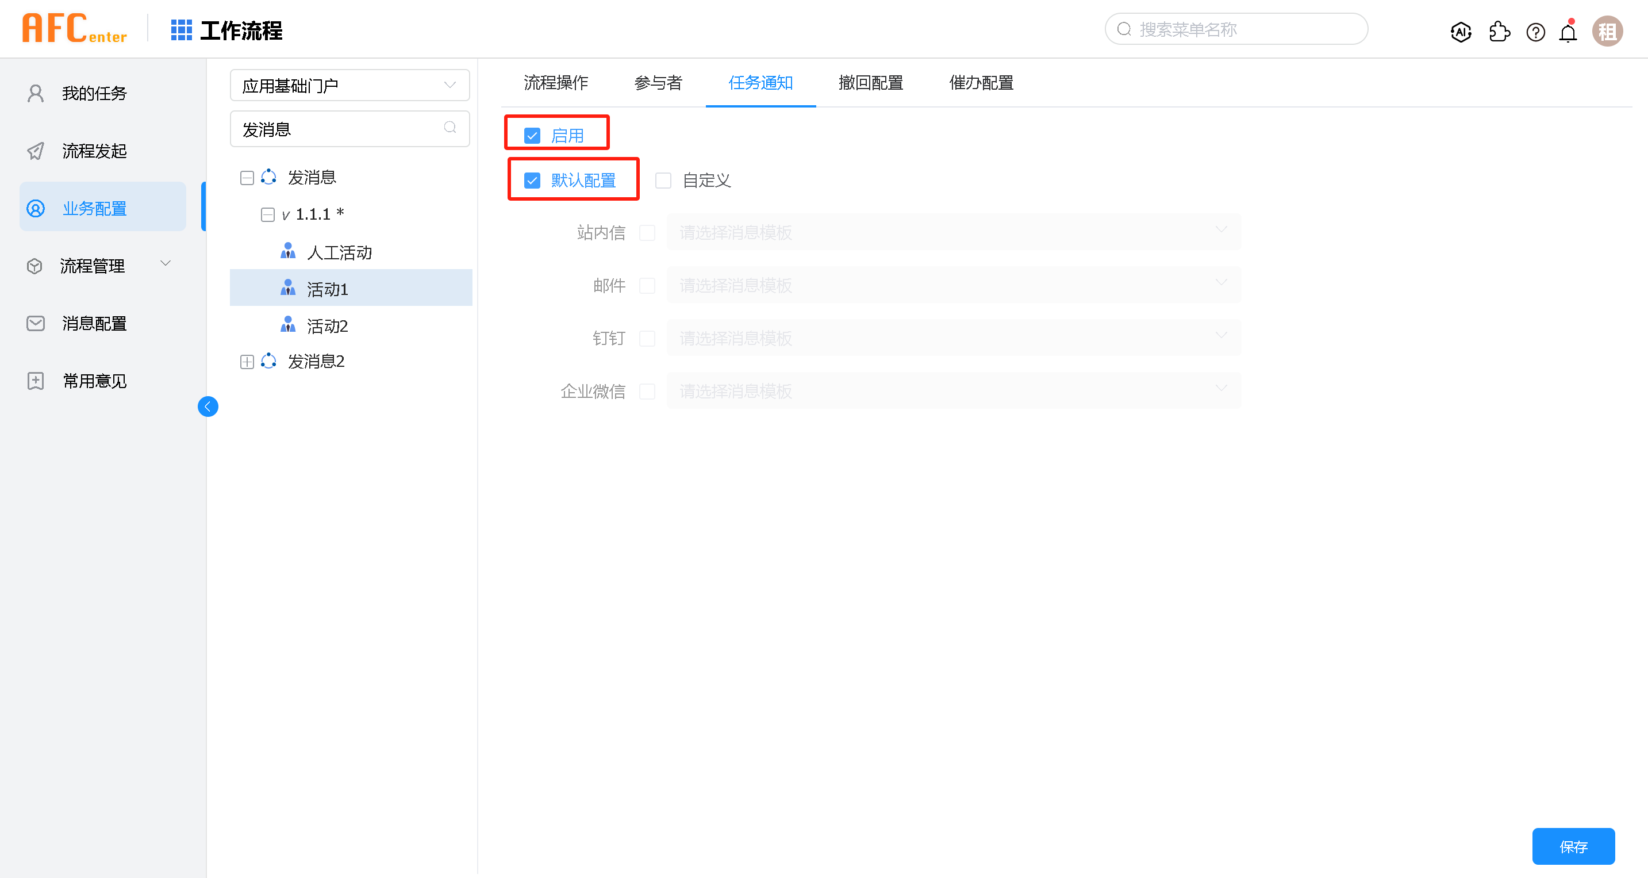Expand the 发消息2 tree node
The height and width of the screenshot is (878, 1648).
247,362
